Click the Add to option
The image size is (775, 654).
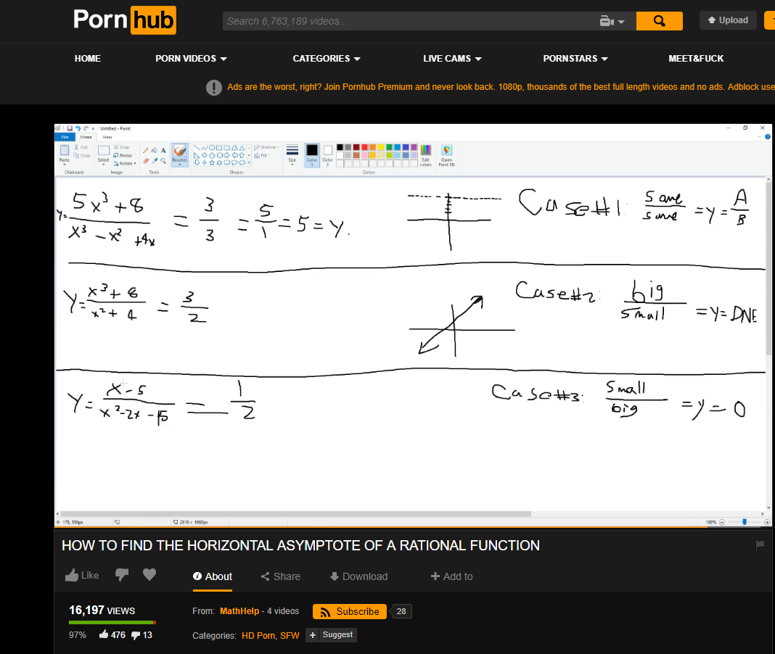click(x=452, y=576)
